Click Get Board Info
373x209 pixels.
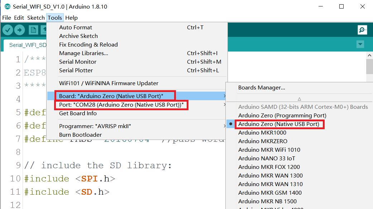click(137, 113)
